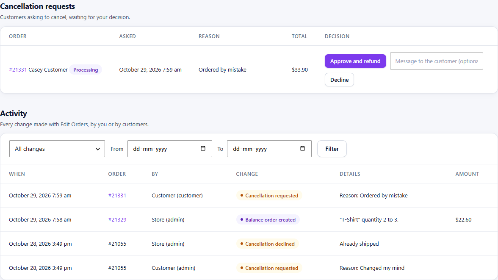Focus the Message to the customer field
The width and height of the screenshot is (498, 280).
click(x=436, y=61)
